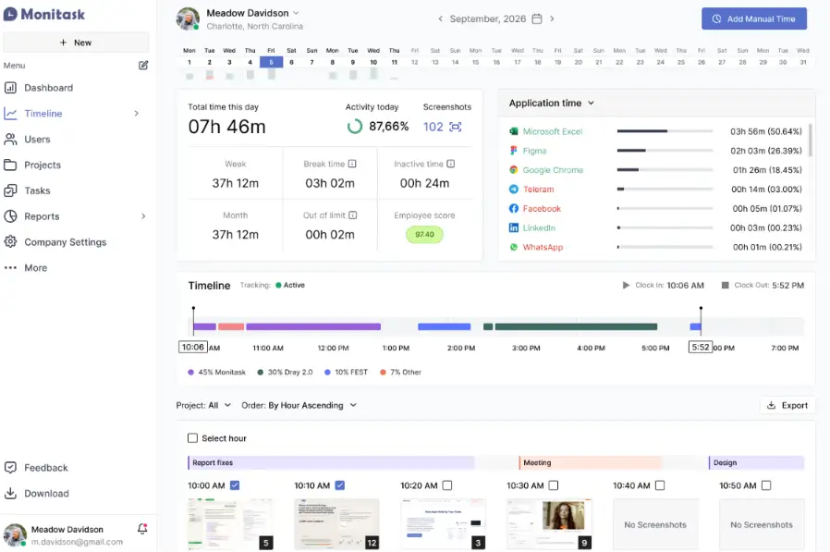Screen dimensions: 830x552
Task: Check the 10:30 AM checkbox
Action: point(554,485)
